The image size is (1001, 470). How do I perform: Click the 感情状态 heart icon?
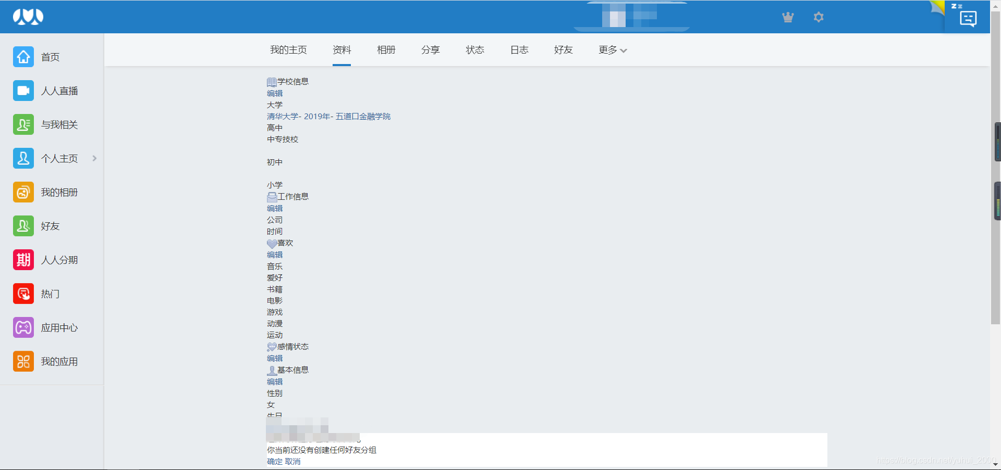272,347
